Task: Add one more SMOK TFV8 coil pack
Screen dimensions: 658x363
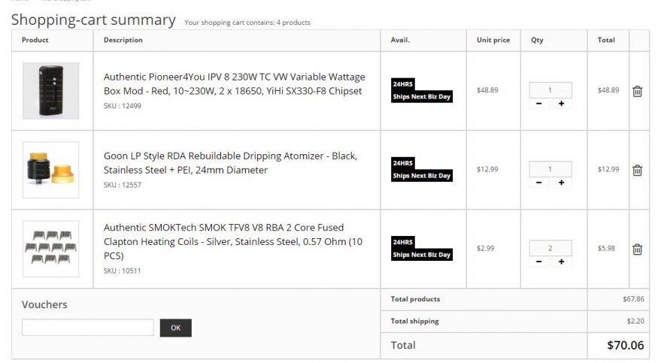Action: pos(561,262)
